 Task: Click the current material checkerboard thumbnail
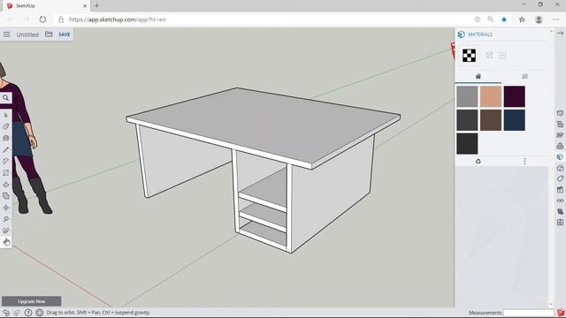469,56
